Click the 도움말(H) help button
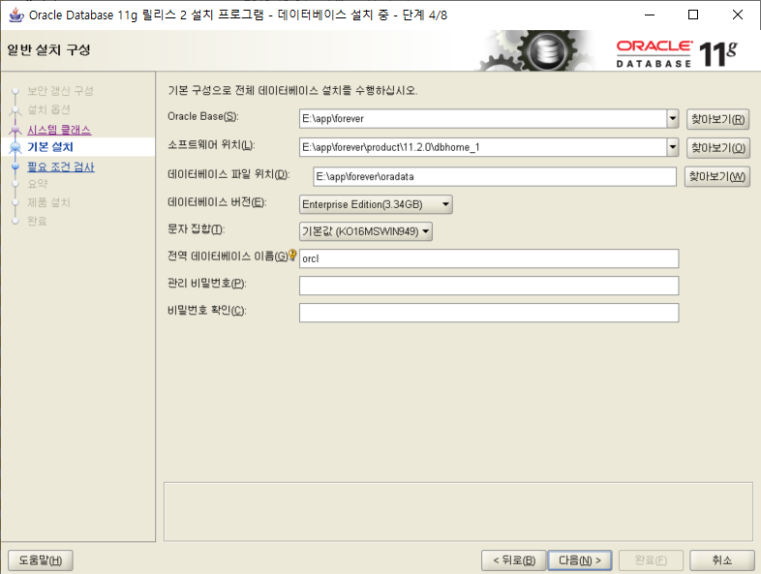 pos(41,560)
